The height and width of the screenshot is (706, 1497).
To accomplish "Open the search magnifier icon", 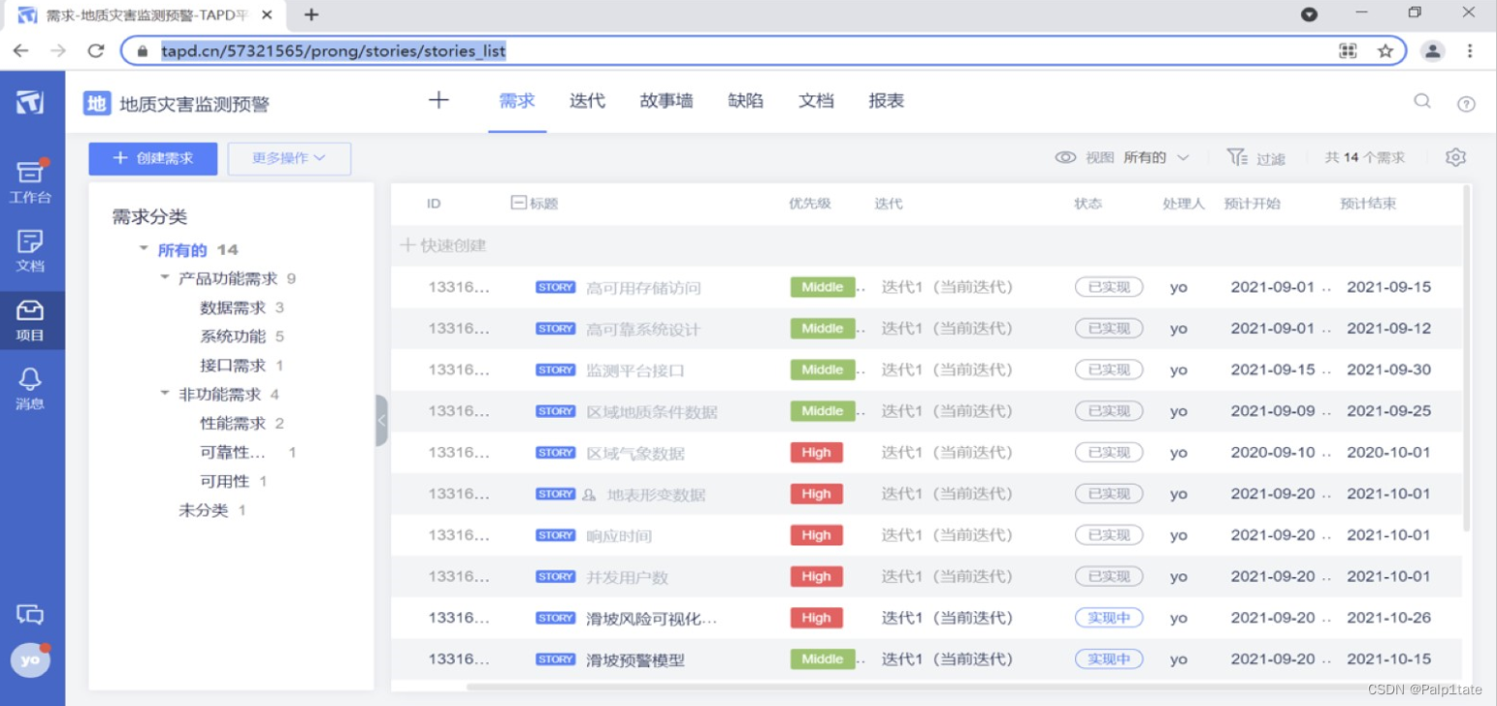I will coord(1422,101).
